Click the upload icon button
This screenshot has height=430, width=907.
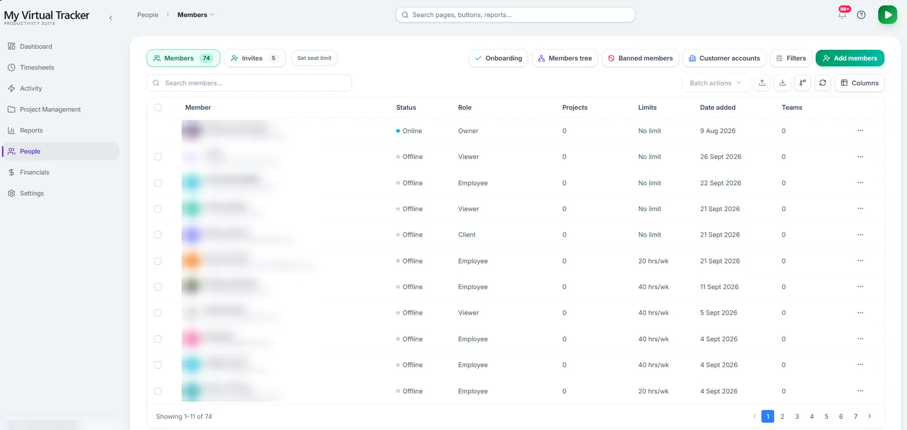[762, 83]
